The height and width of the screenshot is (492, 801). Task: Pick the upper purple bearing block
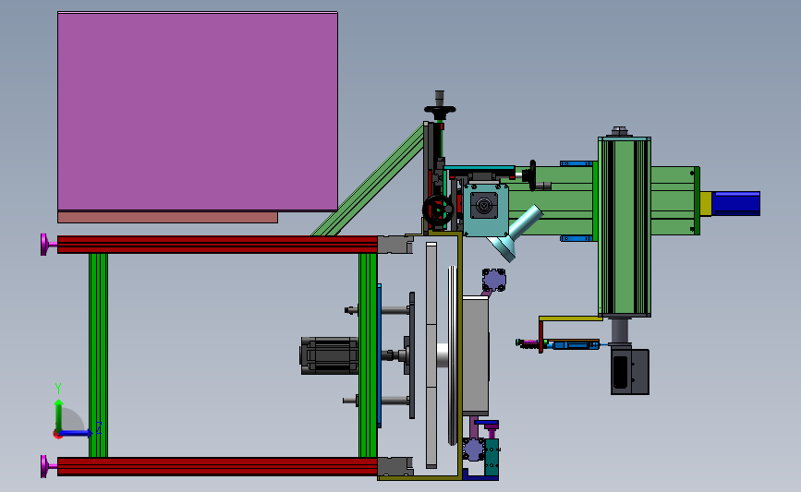tap(494, 280)
